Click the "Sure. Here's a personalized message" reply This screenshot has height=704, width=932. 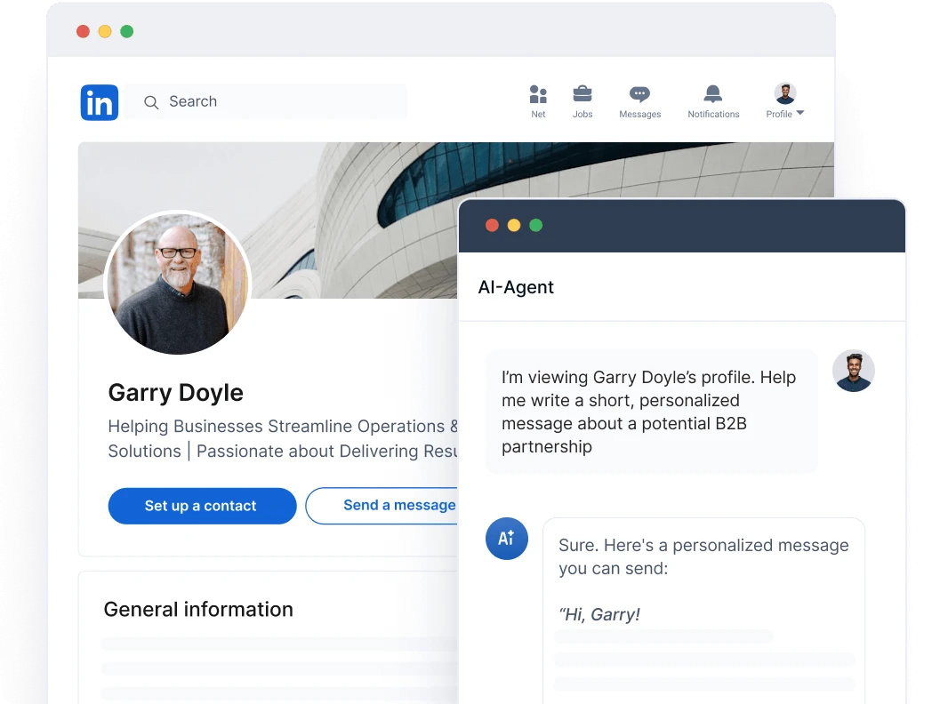[x=703, y=556]
